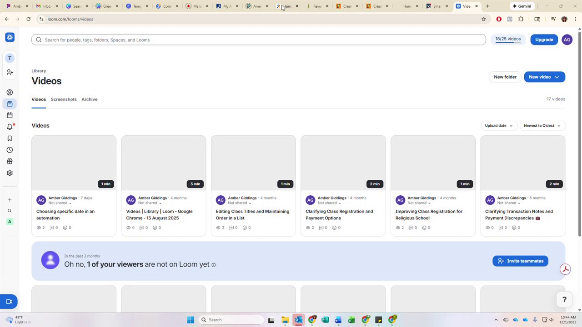Click the plus icon to add a Space
The width and height of the screenshot is (582, 327).
[10, 200]
